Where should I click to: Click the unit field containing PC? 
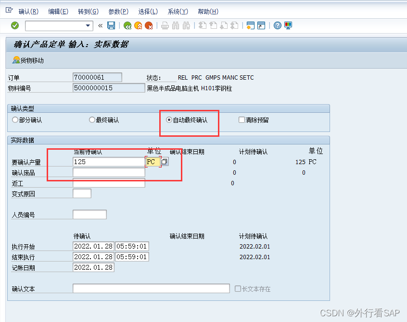(153, 162)
